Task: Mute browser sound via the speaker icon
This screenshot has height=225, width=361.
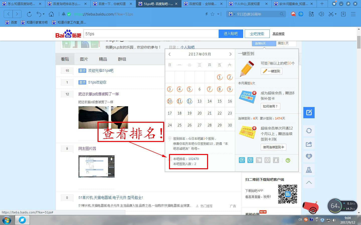Action: click(321, 14)
